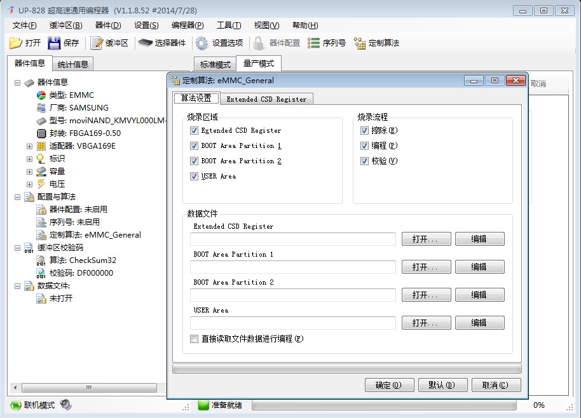The image size is (581, 418).
Task: Click 编辑 for BOOT Area Partition 1
Action: [x=479, y=267]
